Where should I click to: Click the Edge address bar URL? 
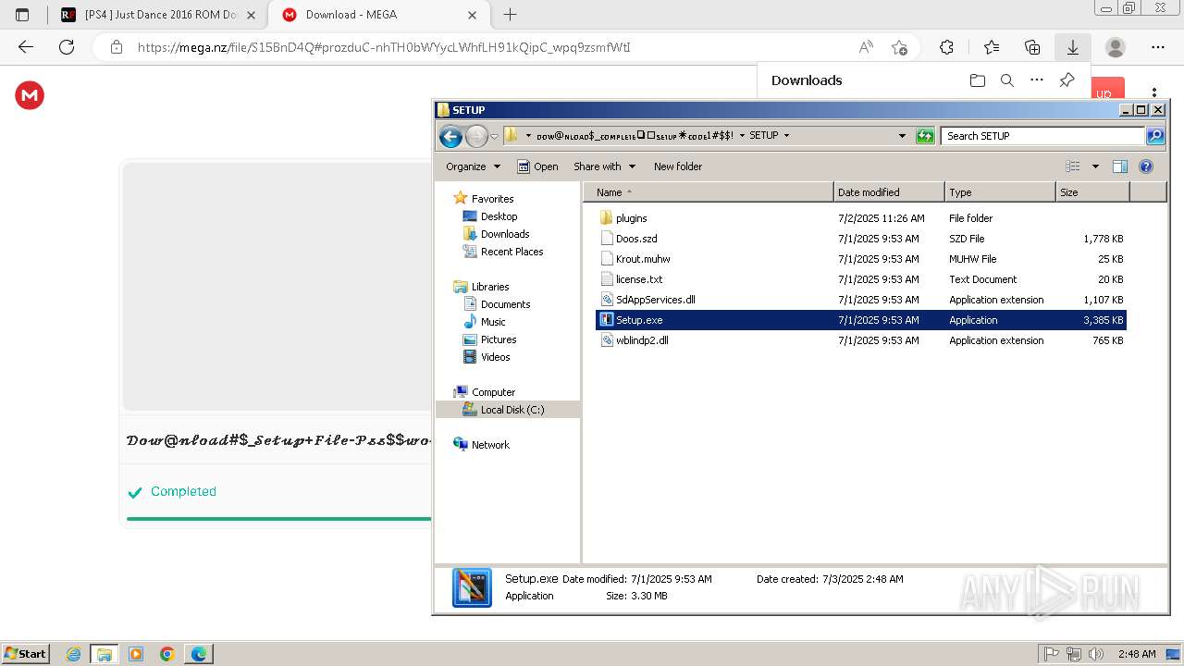tap(384, 47)
